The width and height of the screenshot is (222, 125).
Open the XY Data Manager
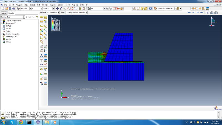coord(45,60)
